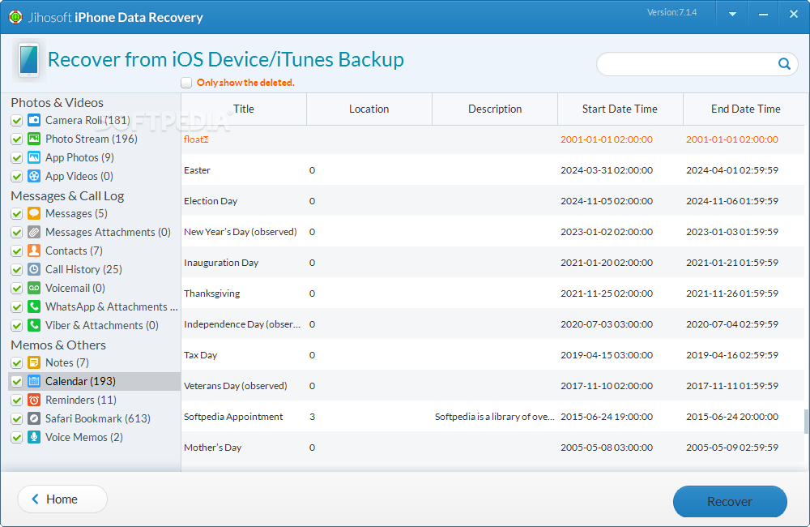This screenshot has width=810, height=527.
Task: Minimize the Jihosoft window
Action: pos(763,15)
